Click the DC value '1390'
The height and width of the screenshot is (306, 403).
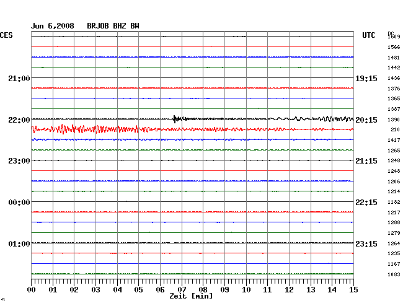click(394, 120)
